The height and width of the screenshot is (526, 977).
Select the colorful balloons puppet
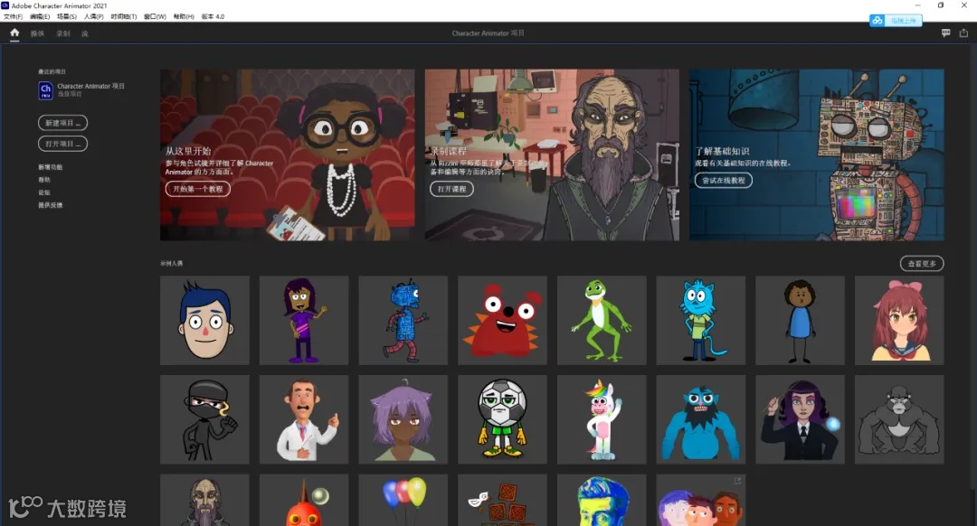coord(403,500)
